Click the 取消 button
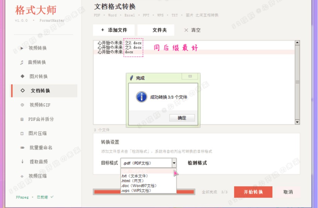 click(x=288, y=192)
